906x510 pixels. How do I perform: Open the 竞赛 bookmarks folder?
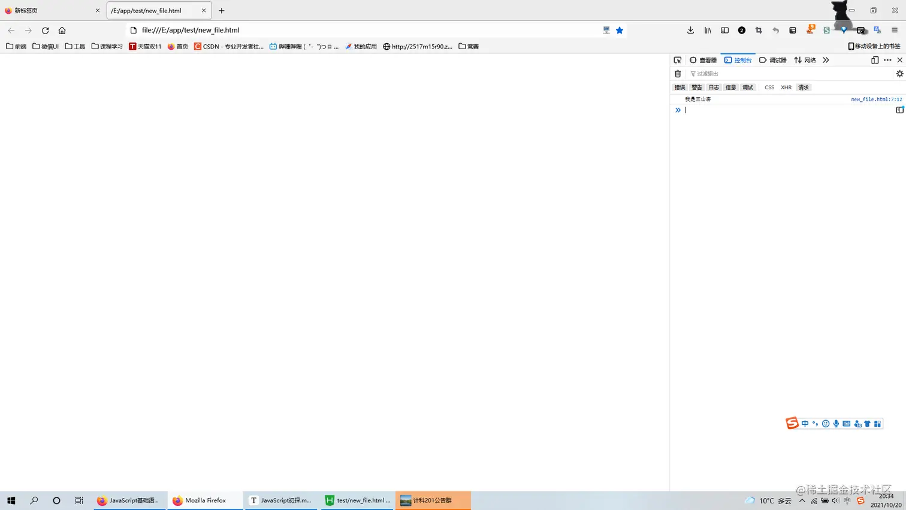(469, 46)
